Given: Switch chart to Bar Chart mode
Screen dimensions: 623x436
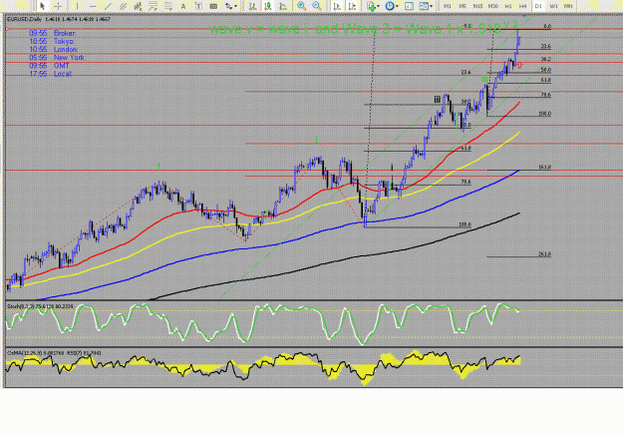Looking at the screenshot, I should [252, 6].
